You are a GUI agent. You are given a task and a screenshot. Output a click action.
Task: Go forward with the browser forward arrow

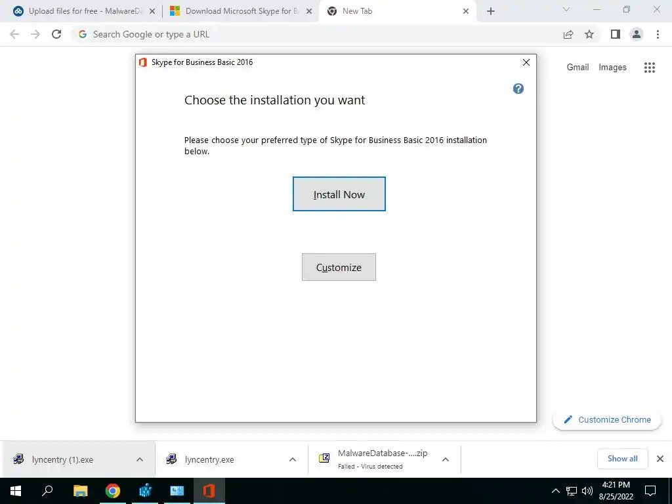click(35, 34)
